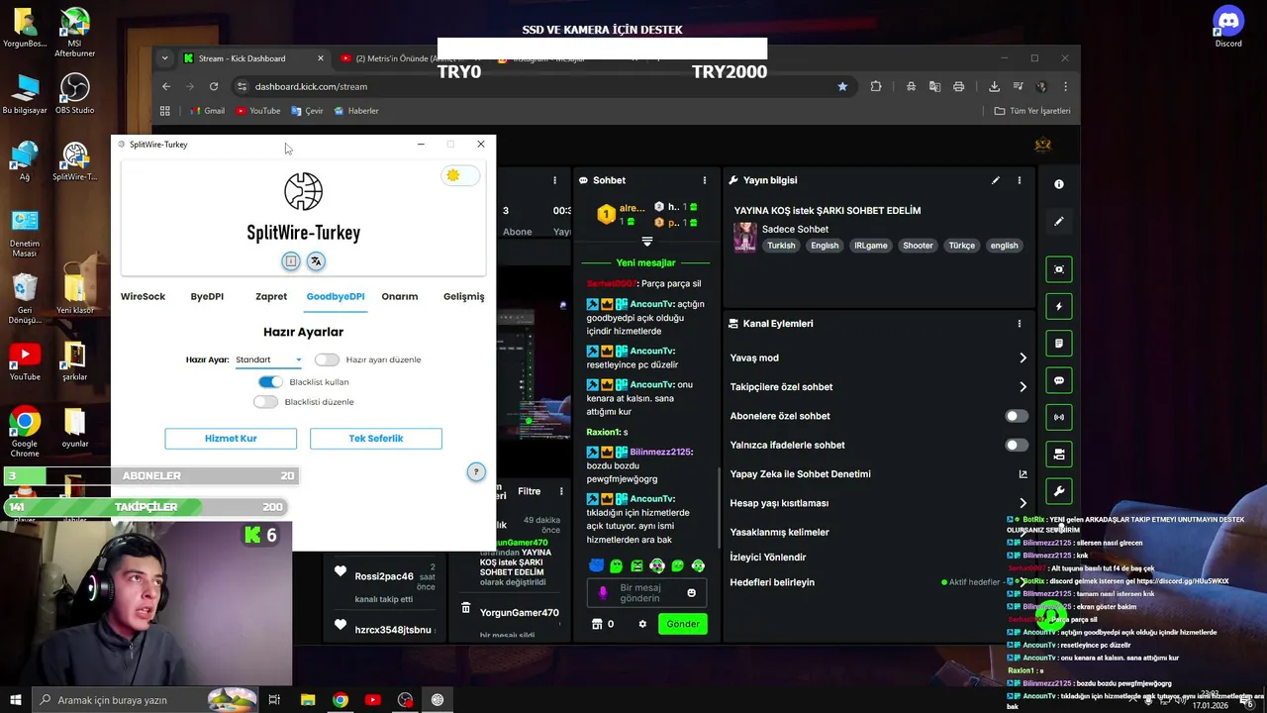Click the Chrome address bar URL
This screenshot has height=713, width=1267.
(x=311, y=86)
